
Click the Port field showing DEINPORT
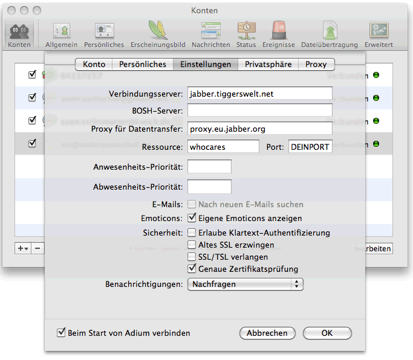(310, 147)
